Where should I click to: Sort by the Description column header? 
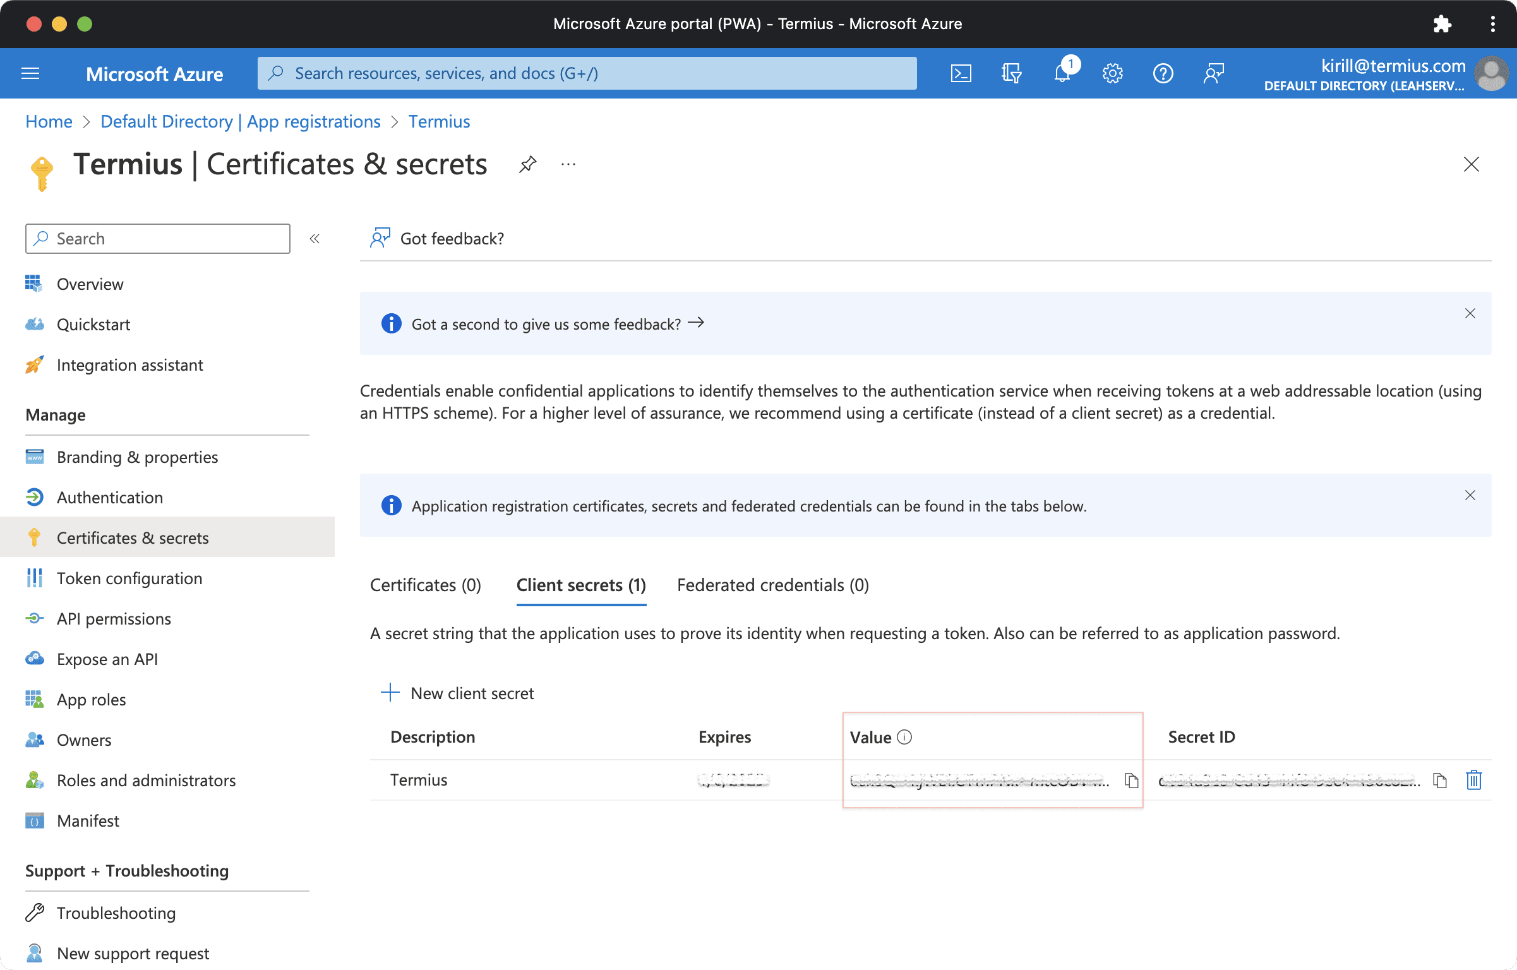tap(433, 737)
